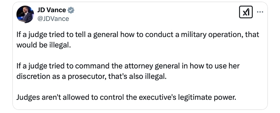Open JD Vance's profile picture
This screenshot has height=113, width=280.
click(x=25, y=14)
